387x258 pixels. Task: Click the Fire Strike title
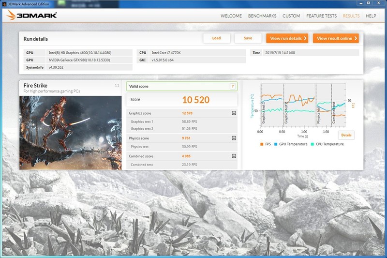tap(35, 85)
